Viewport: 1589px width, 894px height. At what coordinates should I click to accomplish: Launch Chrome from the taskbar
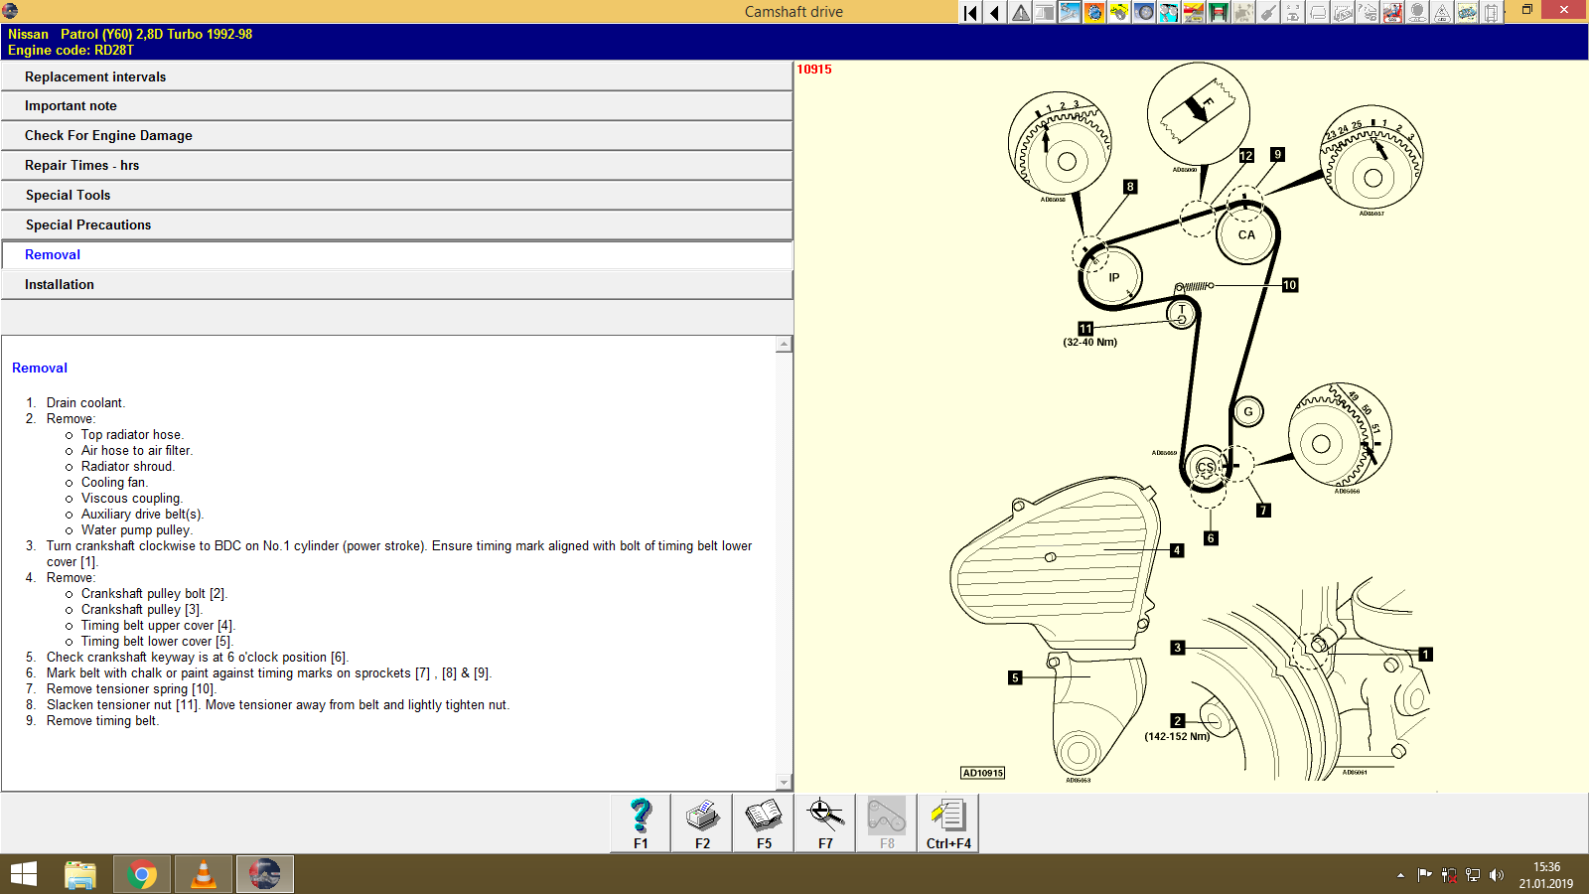click(141, 874)
